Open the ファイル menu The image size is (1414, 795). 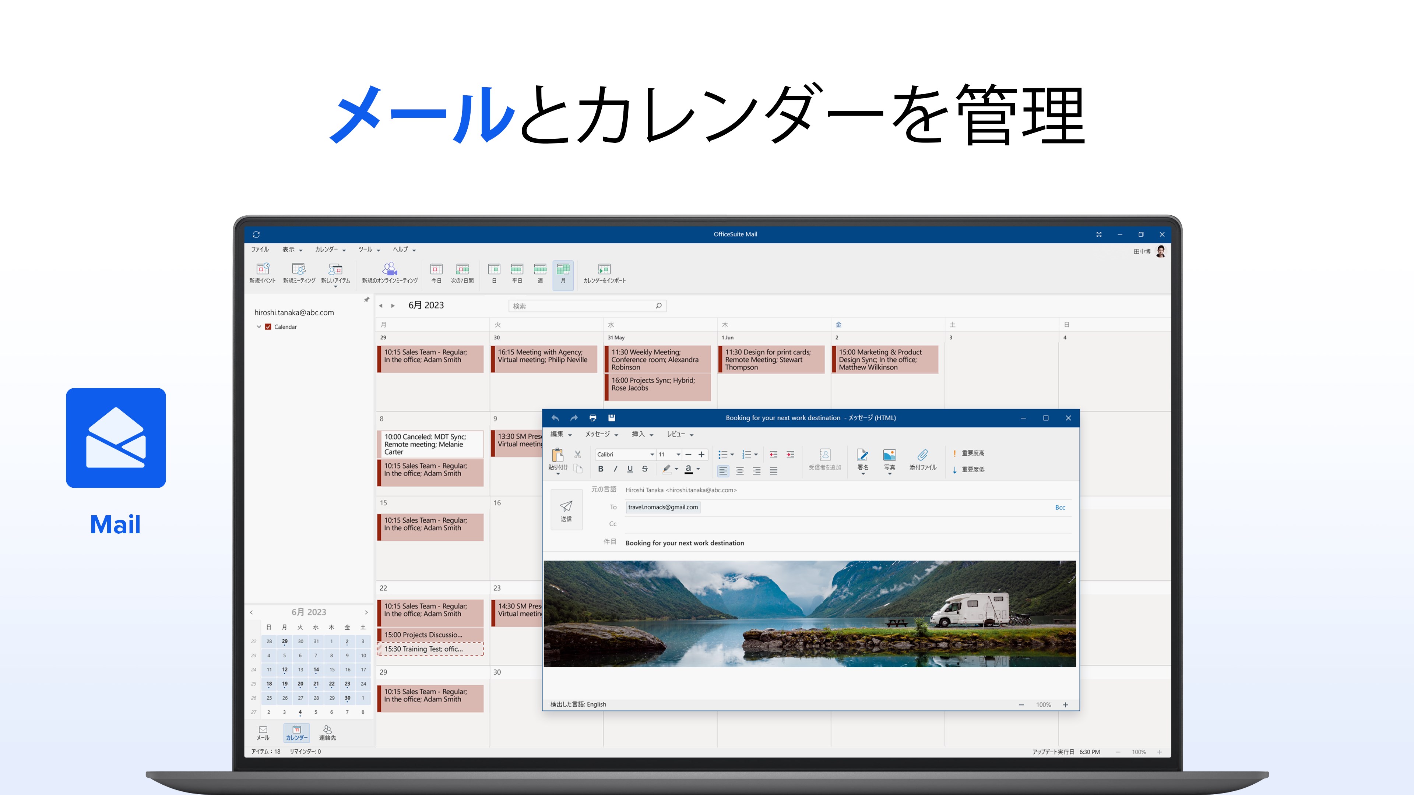pyautogui.click(x=260, y=250)
